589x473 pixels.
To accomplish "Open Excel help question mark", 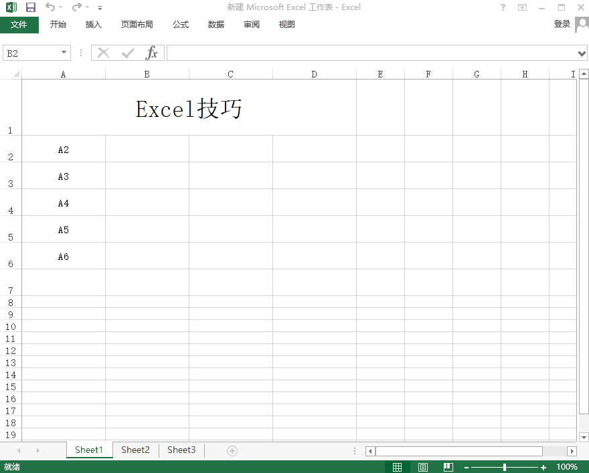I will click(503, 7).
